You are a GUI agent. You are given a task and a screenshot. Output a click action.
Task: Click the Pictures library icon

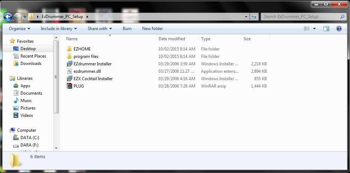pos(16,108)
